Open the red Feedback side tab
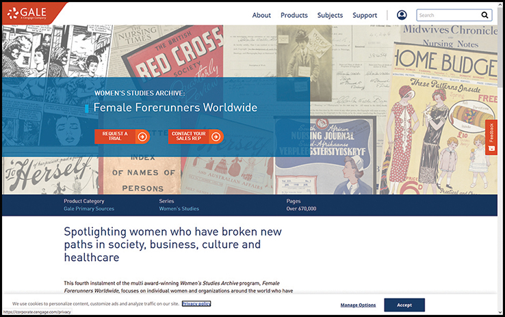This screenshot has width=505, height=317. point(491,137)
